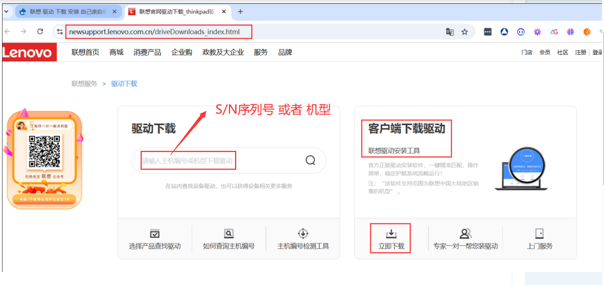The image size is (604, 285).
Task: Click the 选择产品查找驱动 text link
Action: point(155,246)
